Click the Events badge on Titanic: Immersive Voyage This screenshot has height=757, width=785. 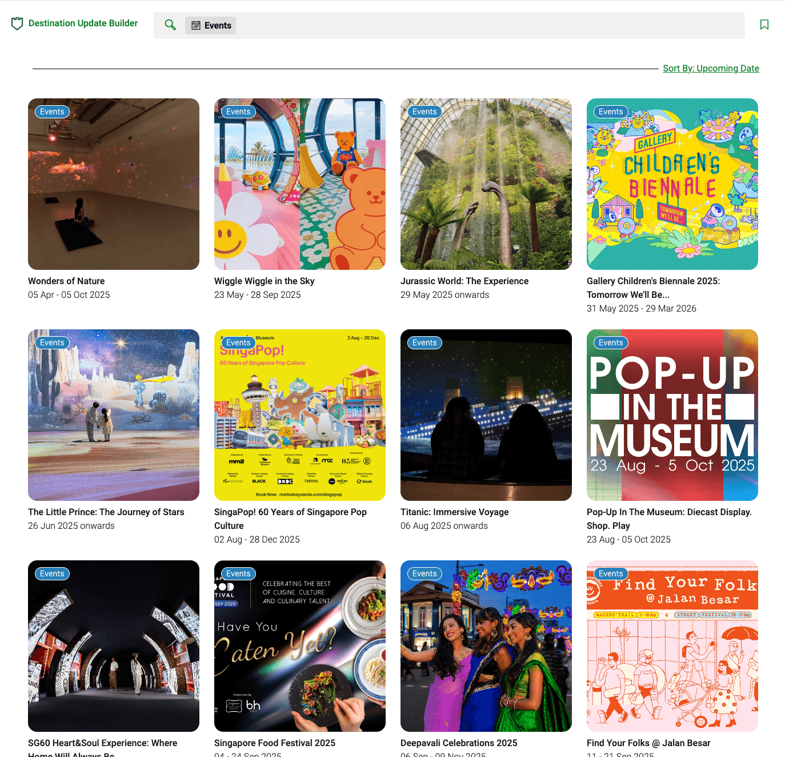point(424,342)
